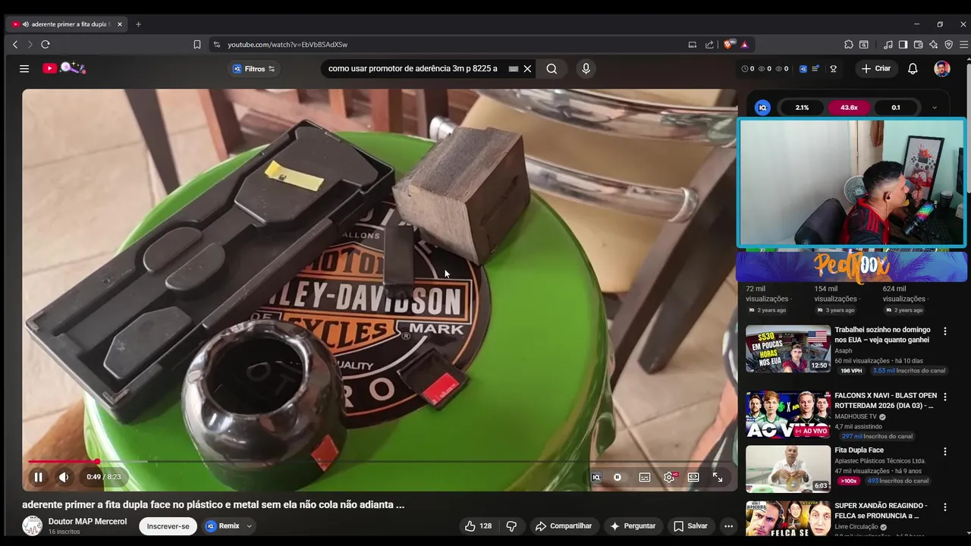Screen dimensions: 971x546
Task: Click the browser address bar URL
Action: (x=288, y=45)
